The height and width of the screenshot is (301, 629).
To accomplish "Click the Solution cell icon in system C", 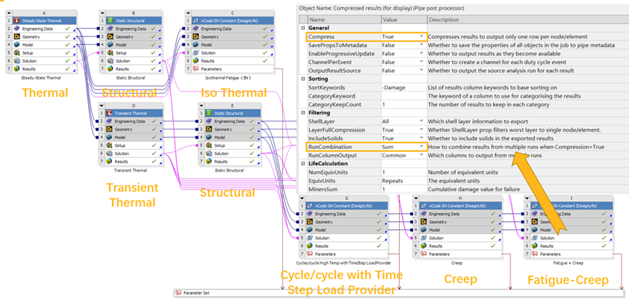I will (196, 53).
